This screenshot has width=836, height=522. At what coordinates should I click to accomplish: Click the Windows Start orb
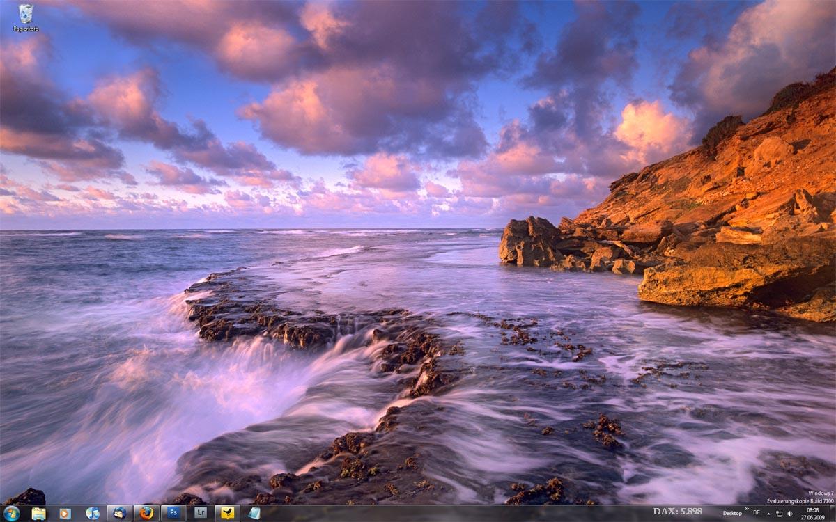(11, 514)
